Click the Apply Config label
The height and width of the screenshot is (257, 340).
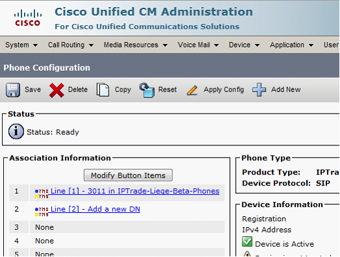click(224, 90)
